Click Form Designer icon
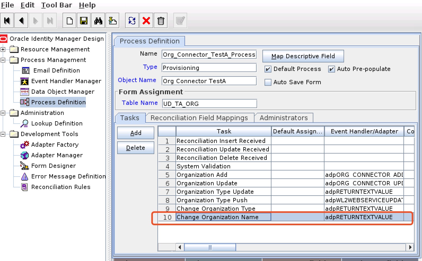This screenshot has width=422, height=261. click(25, 166)
